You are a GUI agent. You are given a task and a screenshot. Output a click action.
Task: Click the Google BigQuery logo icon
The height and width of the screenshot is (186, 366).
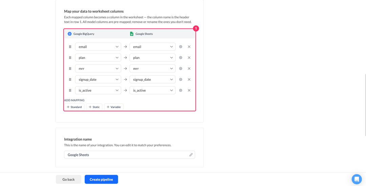point(69,34)
